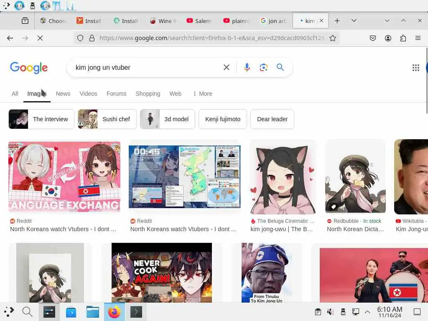Open the From Tinubu To Kim image
Image resolution: width=428 pixels, height=321 pixels.
[266, 273]
